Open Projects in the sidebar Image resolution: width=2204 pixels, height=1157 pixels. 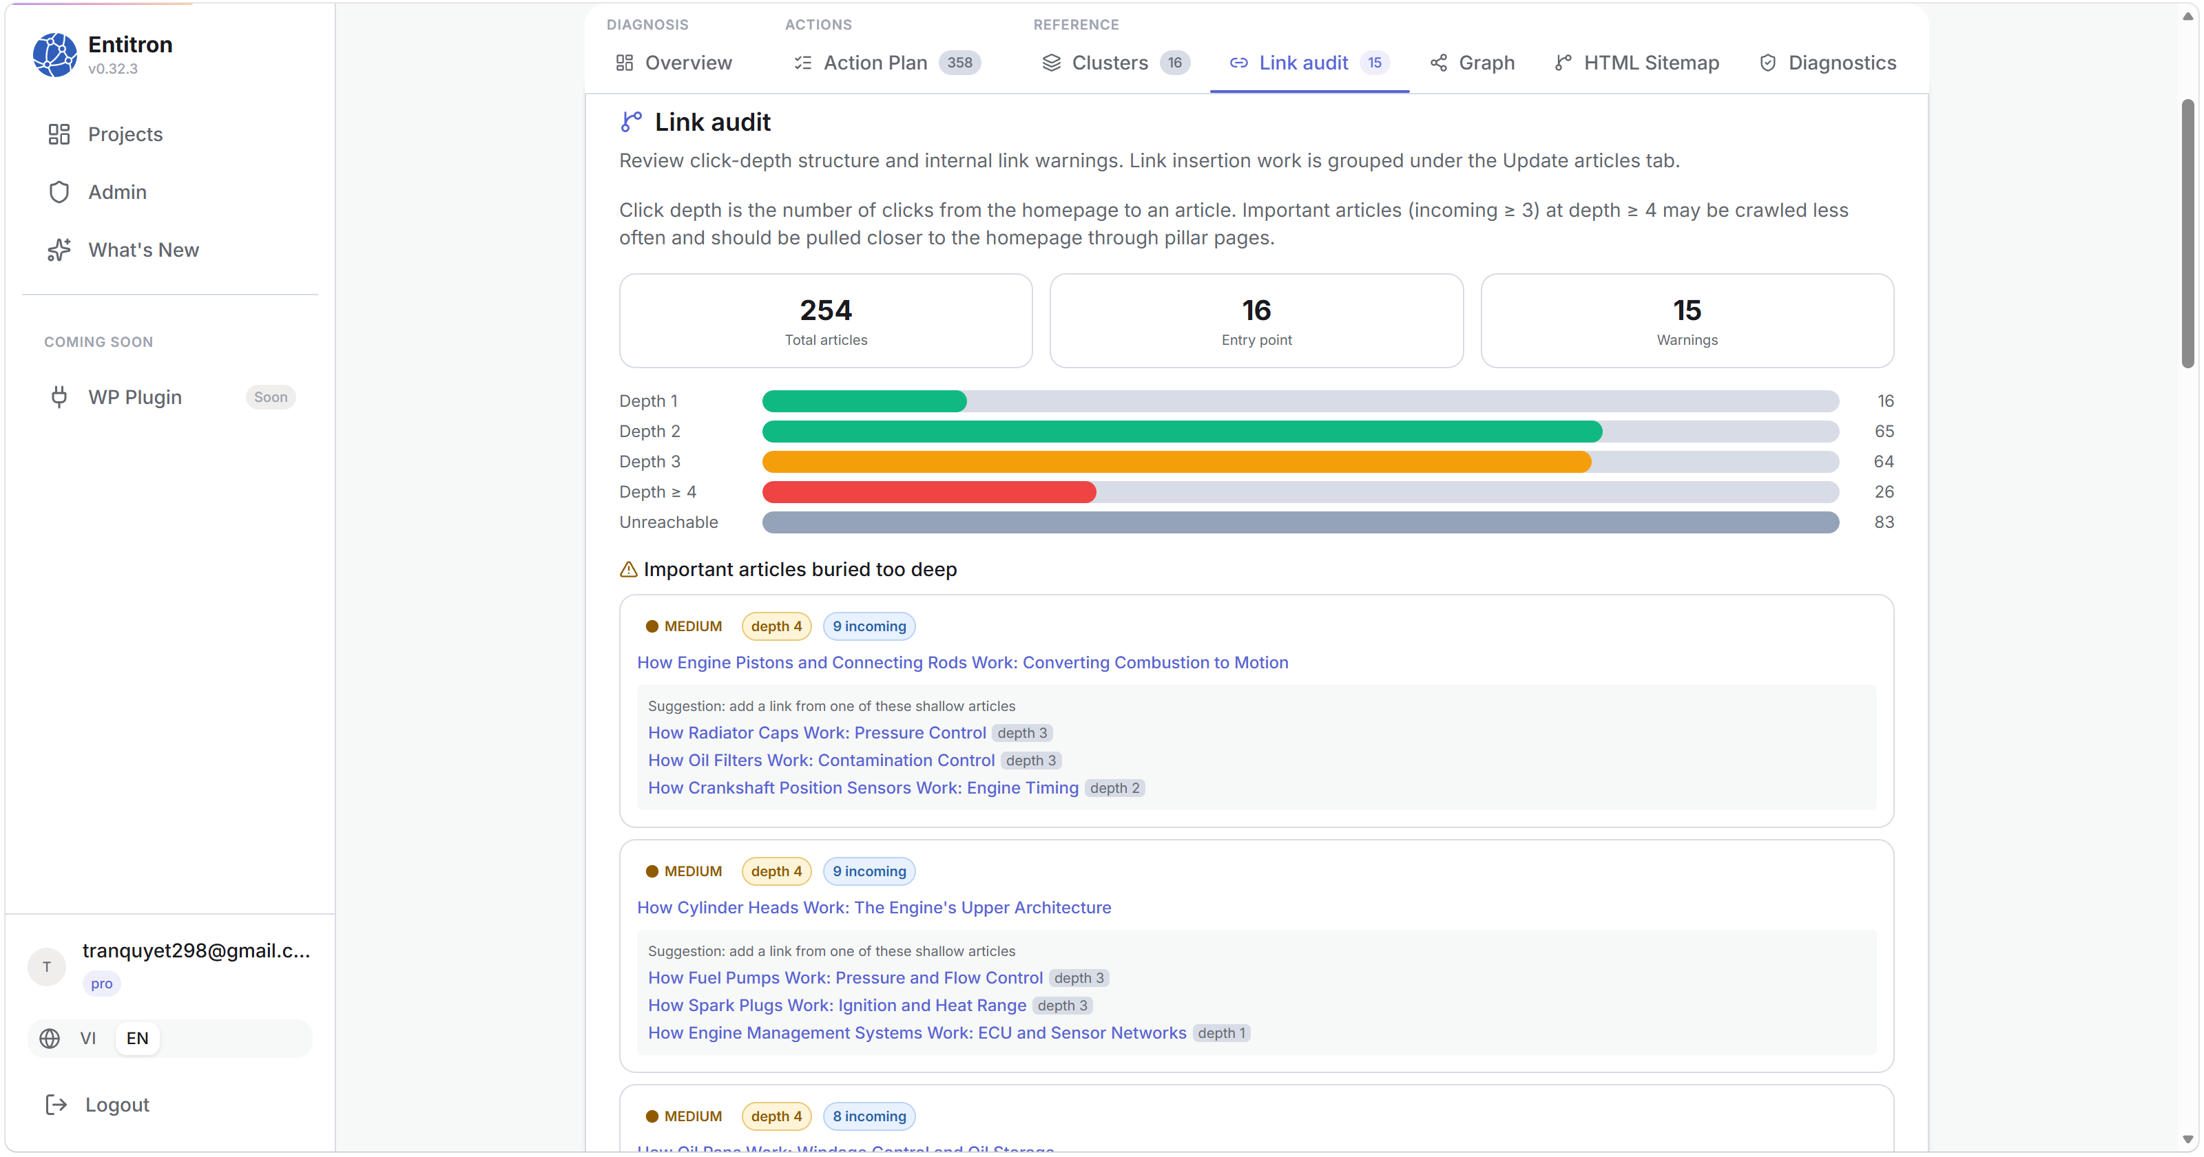(169, 134)
